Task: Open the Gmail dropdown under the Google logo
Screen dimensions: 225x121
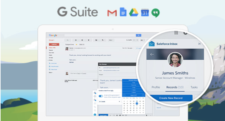Action: [x=52, y=40]
